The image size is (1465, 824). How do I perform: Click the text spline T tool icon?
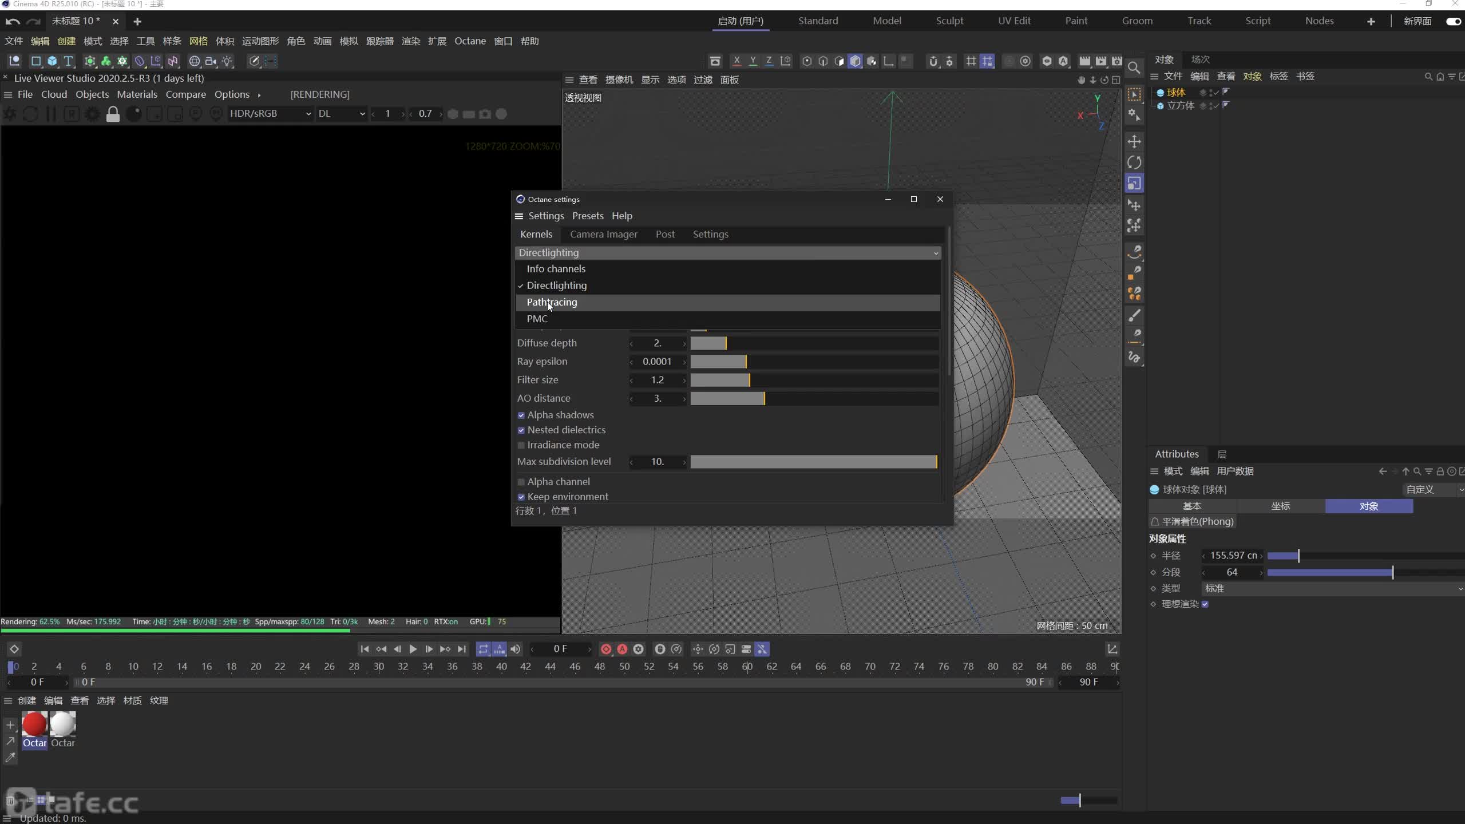click(68, 61)
